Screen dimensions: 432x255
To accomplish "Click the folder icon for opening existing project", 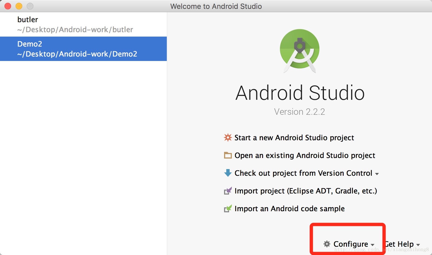I will click(x=228, y=155).
